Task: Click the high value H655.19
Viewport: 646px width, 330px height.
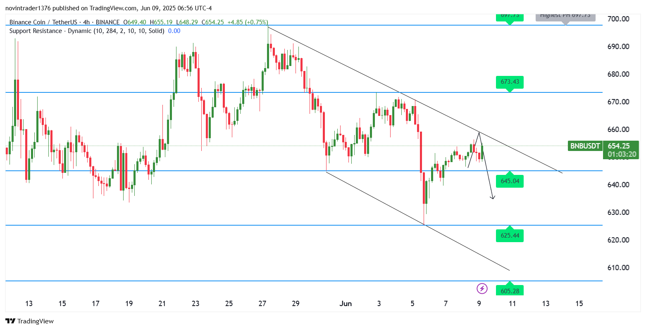Action: (161, 22)
